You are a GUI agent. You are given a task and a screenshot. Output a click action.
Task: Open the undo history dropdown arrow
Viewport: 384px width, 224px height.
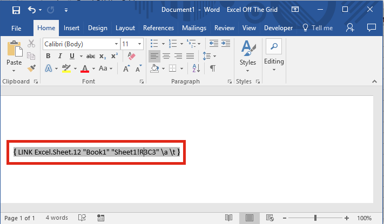coord(41,10)
